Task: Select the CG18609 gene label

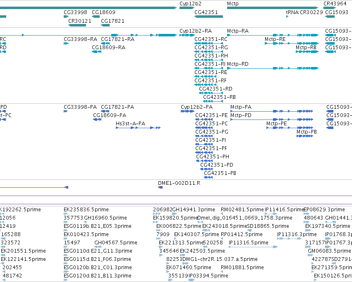Action: (103, 12)
